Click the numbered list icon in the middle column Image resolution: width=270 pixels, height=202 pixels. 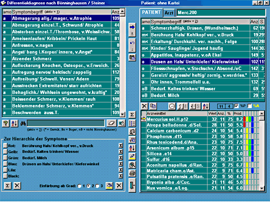(x=132, y=123)
